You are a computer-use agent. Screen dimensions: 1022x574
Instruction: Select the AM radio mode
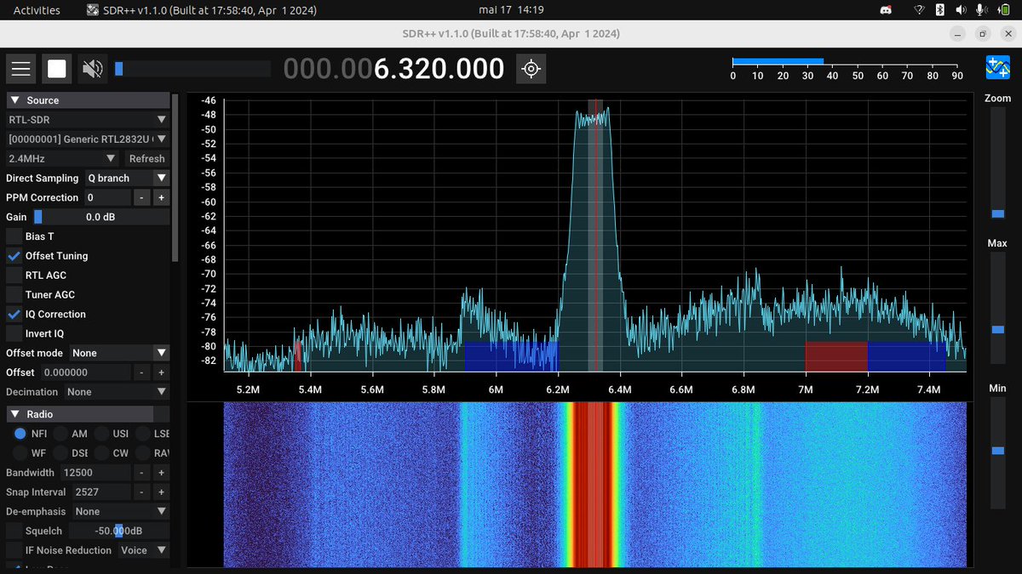pyautogui.click(x=60, y=434)
